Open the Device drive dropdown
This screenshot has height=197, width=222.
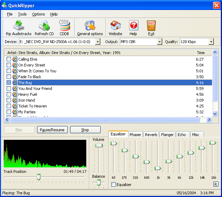98,42
